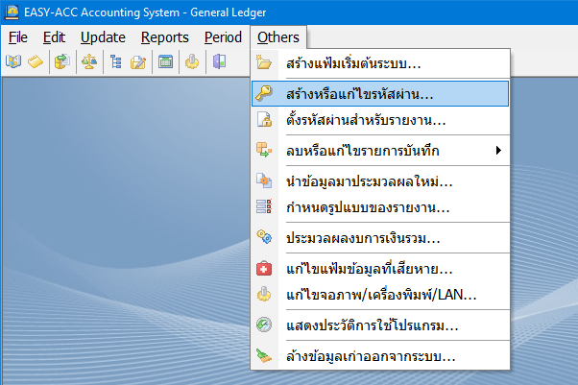Open the File menu
578x385 pixels.
(18, 37)
